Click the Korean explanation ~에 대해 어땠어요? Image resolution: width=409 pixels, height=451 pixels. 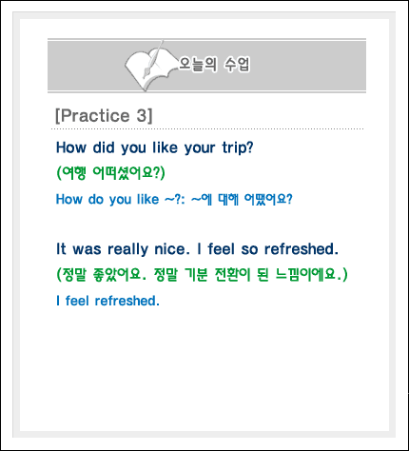point(242,200)
